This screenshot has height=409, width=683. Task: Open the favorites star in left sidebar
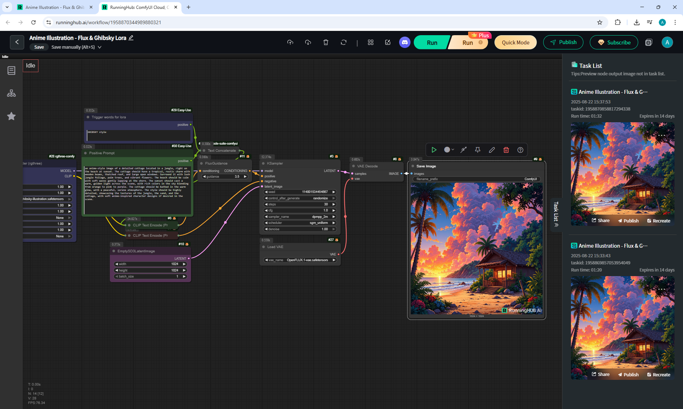(x=11, y=116)
